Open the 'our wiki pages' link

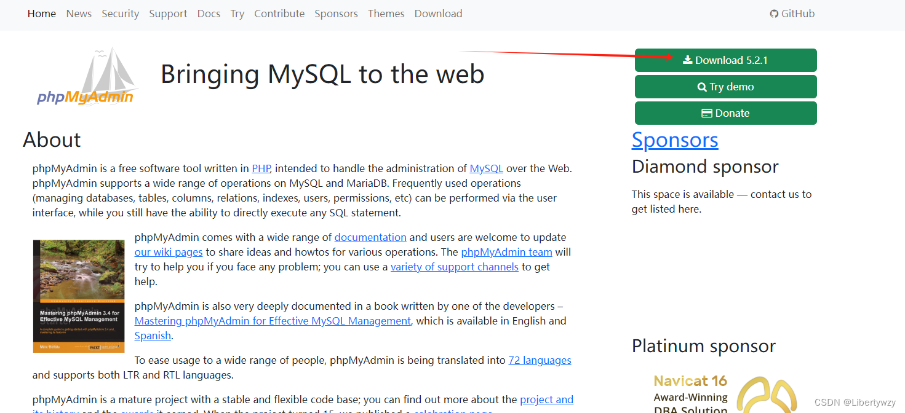click(169, 252)
